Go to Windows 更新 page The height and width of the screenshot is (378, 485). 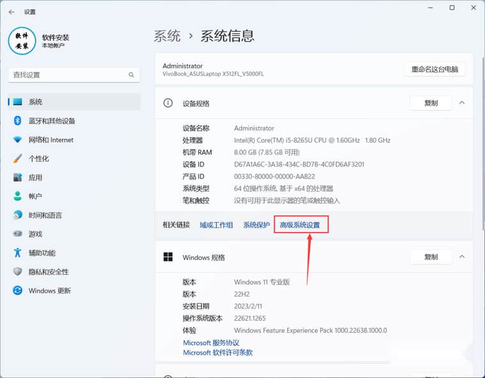74,291
